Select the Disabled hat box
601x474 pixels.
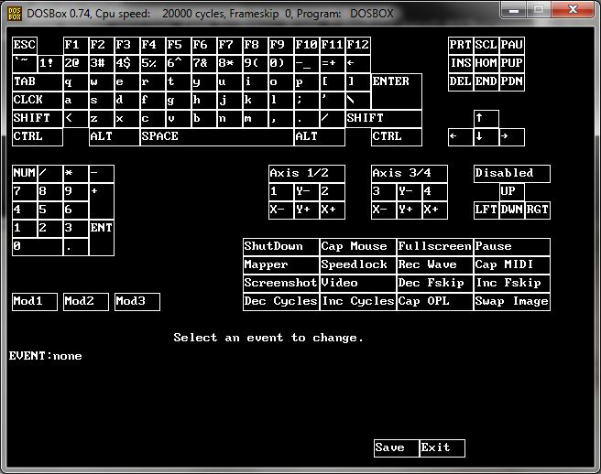512,174
